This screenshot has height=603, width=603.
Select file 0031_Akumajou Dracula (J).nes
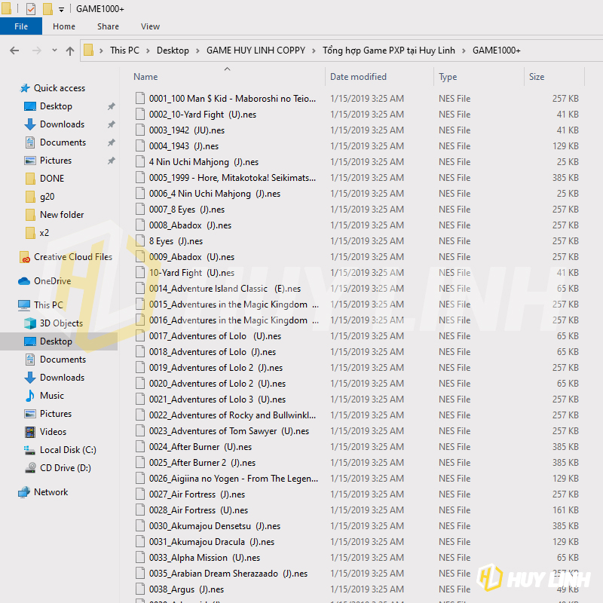[x=212, y=541]
